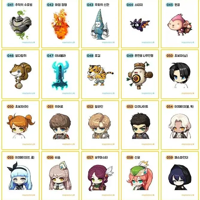Select the armored knight guardian card 041
Image resolution: width=200 pixels, height=200 pixels.
20,24
